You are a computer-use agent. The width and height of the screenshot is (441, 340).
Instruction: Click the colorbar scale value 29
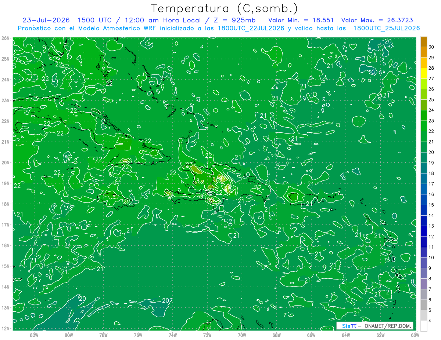(431, 58)
